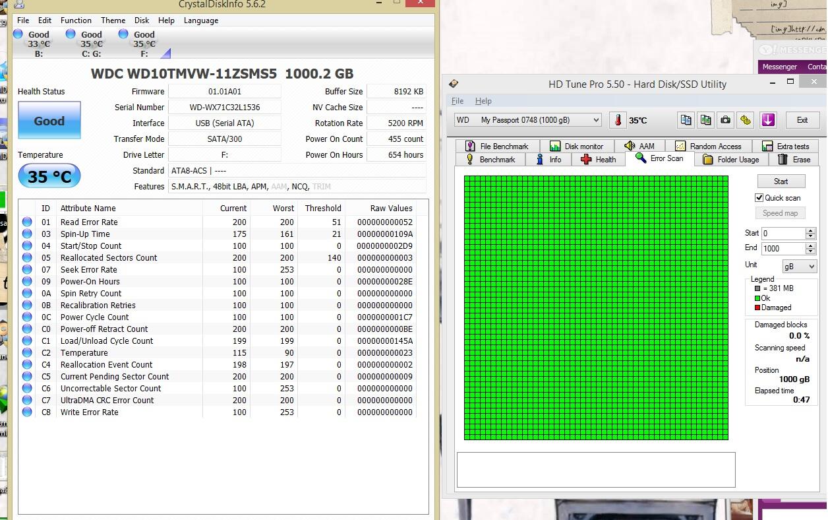Click status orb for Seek Error Rate

coord(27,270)
